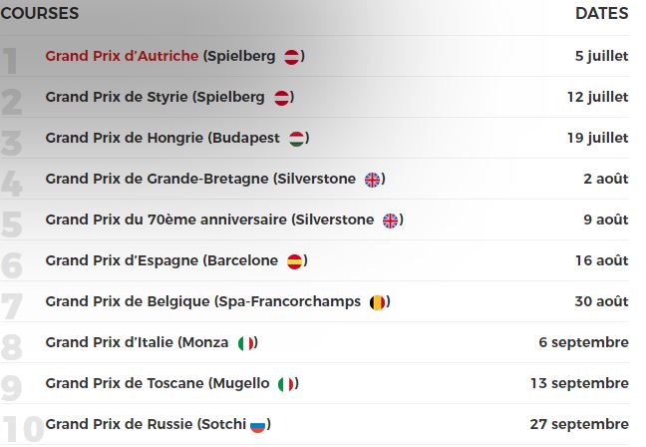Click the Italian flag next to Mugello
646x447 pixels.
286,384
